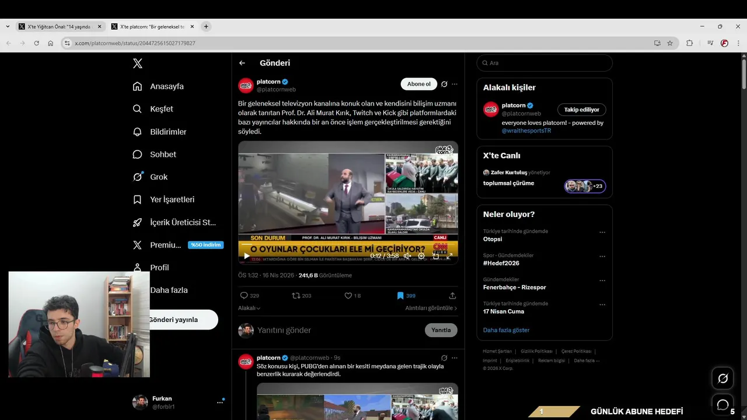The width and height of the screenshot is (747, 420).
Task: Open the Otopsi trend options dots
Action: 602,232
